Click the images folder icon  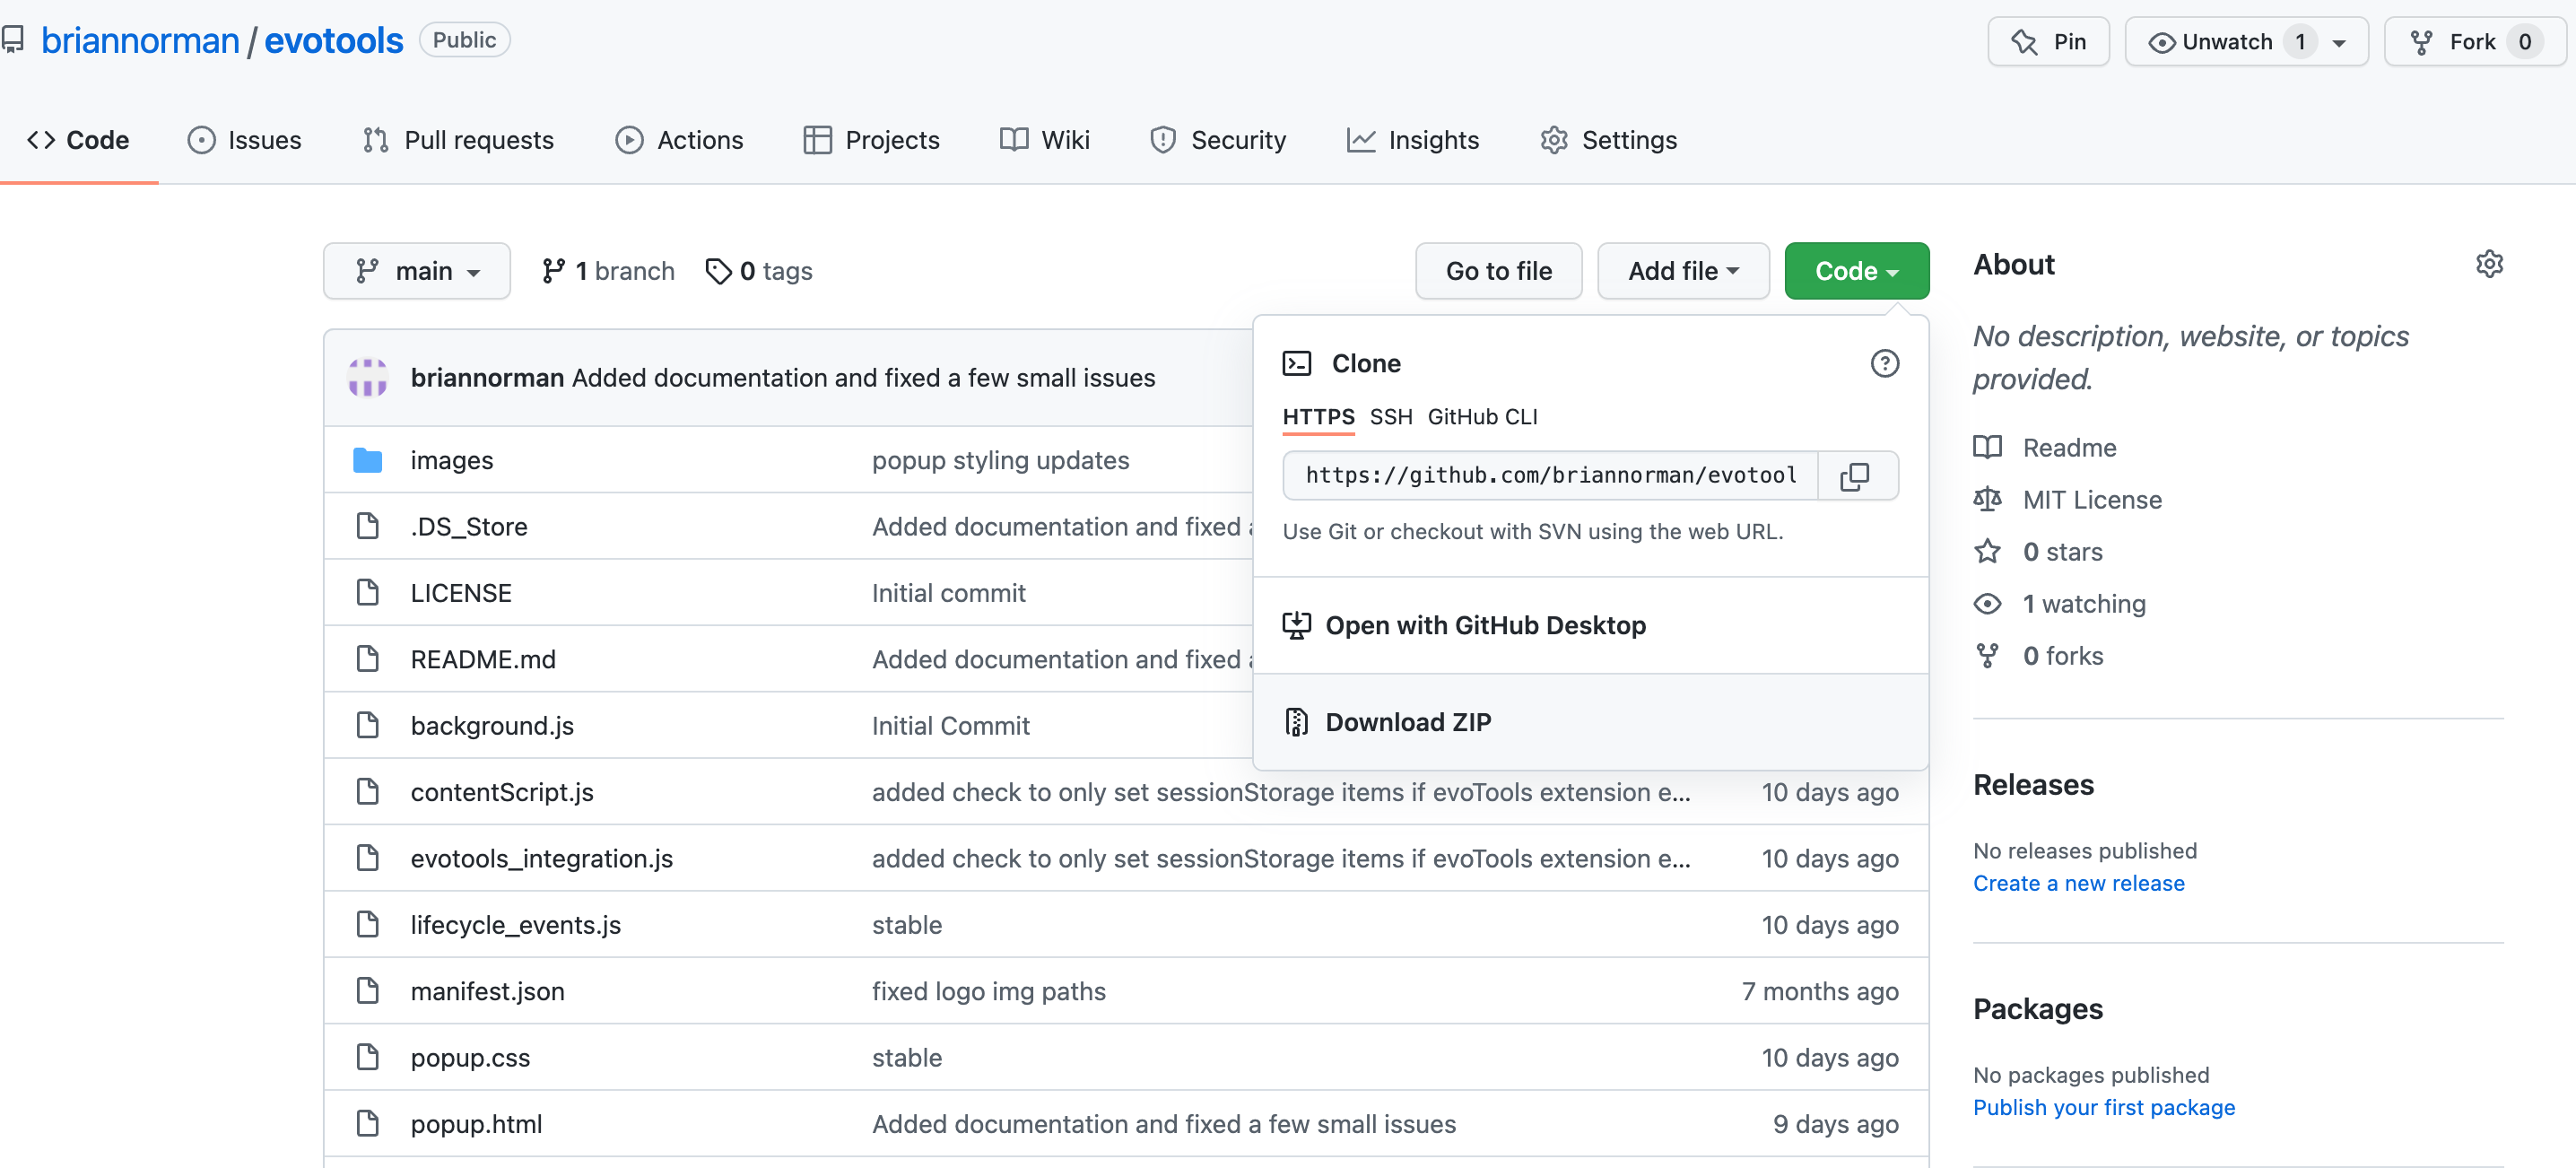[368, 460]
